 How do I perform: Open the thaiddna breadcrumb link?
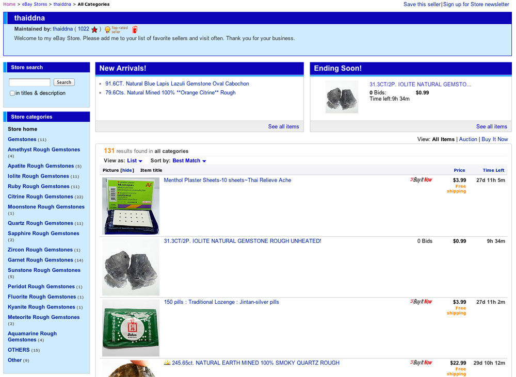pyautogui.click(x=62, y=4)
